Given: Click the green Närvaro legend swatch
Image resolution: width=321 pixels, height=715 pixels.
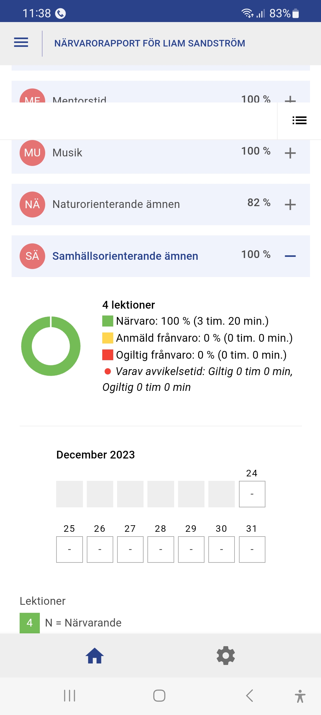Looking at the screenshot, I should pos(108,321).
